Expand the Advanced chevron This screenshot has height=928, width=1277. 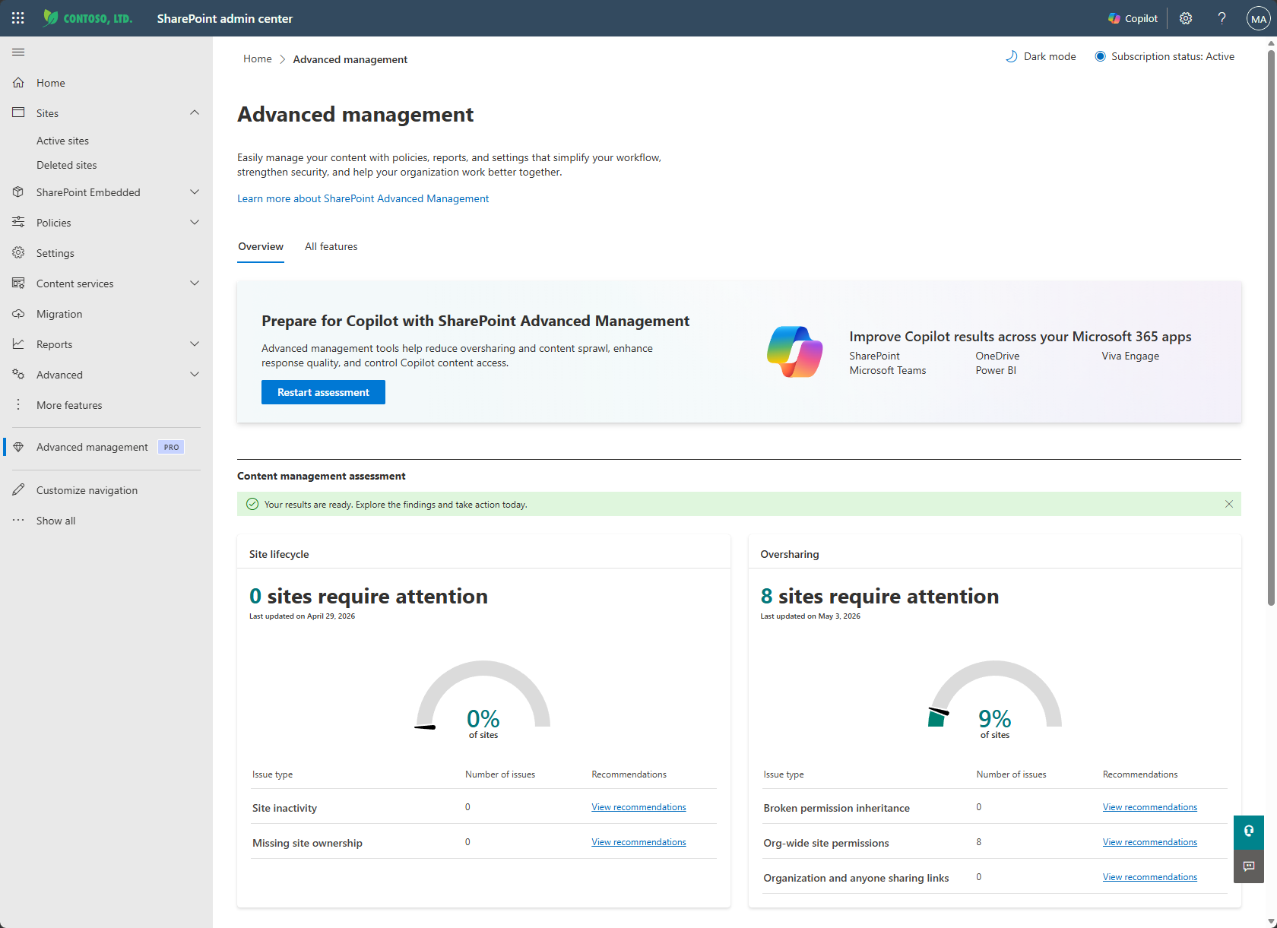[195, 374]
